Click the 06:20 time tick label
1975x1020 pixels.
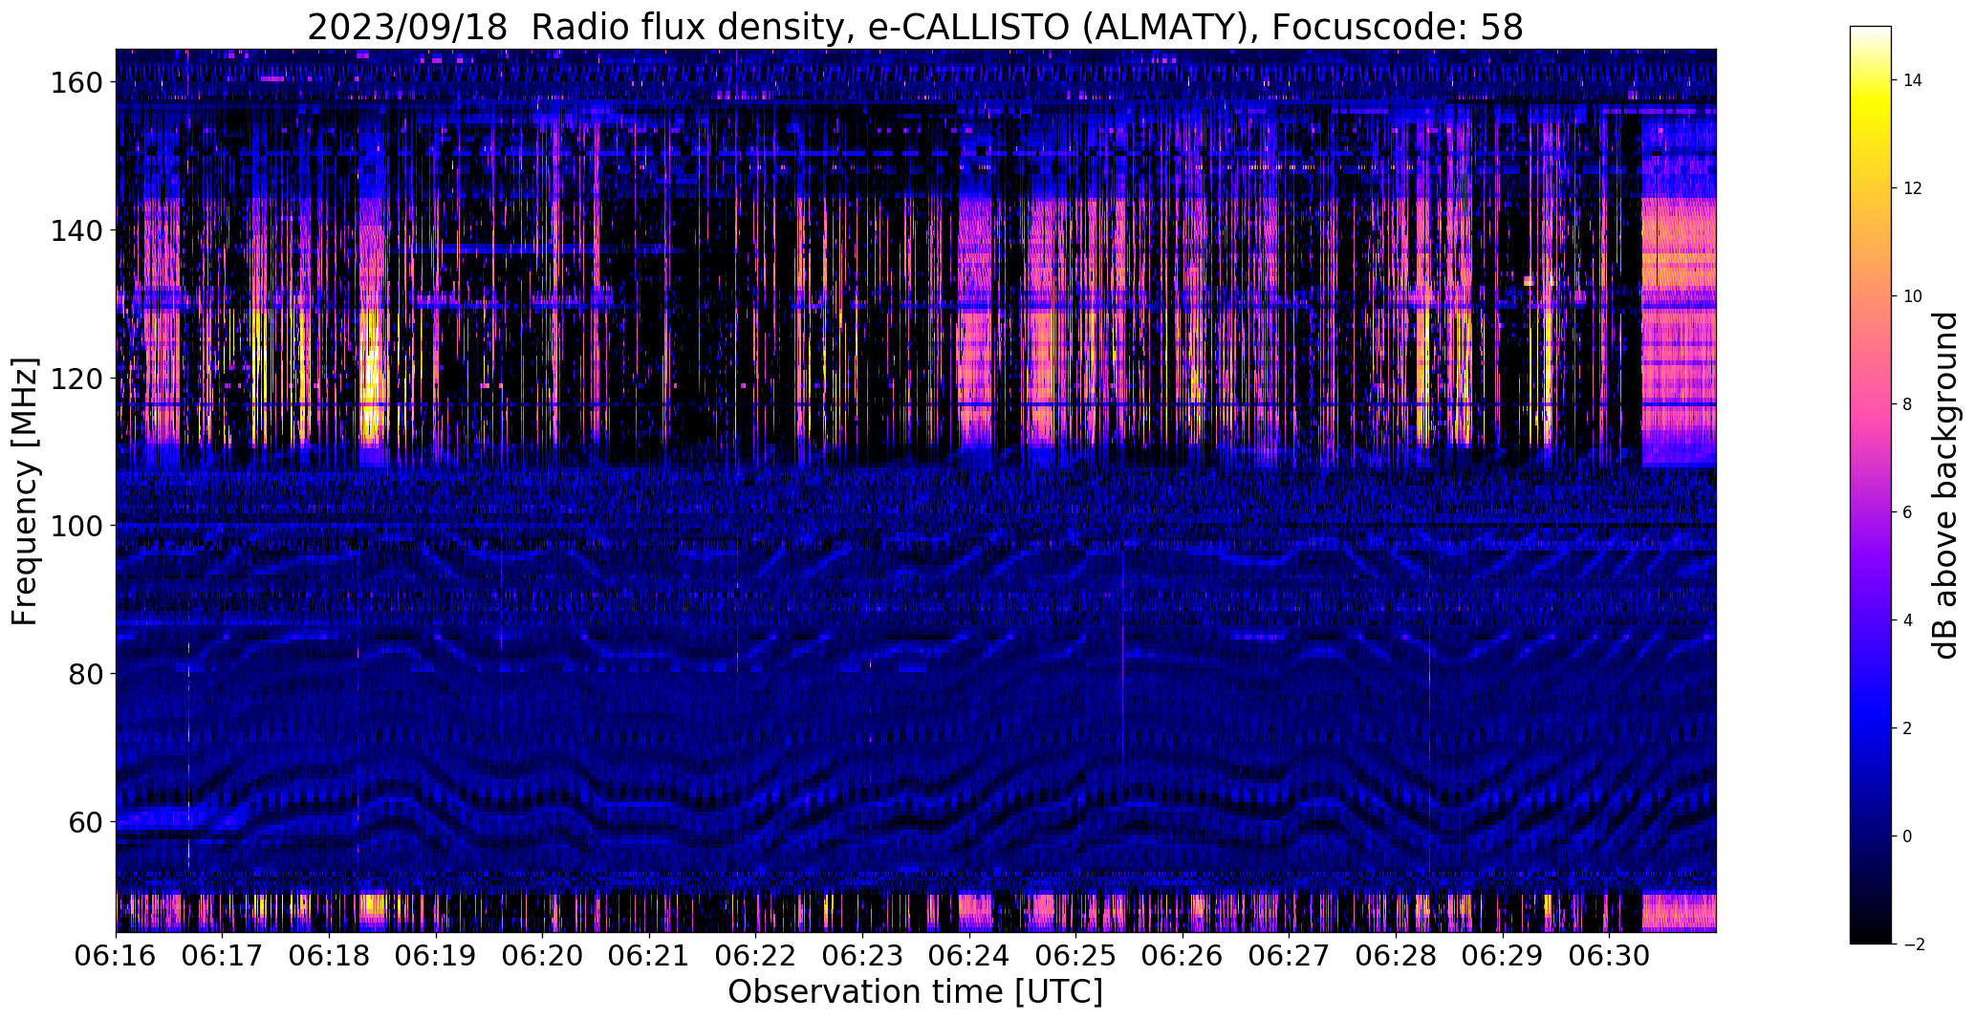[x=542, y=955]
